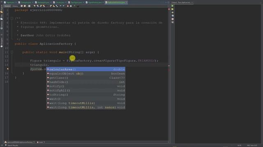Click the Find Next Occurrence toolbar icon

[x=41, y=6]
